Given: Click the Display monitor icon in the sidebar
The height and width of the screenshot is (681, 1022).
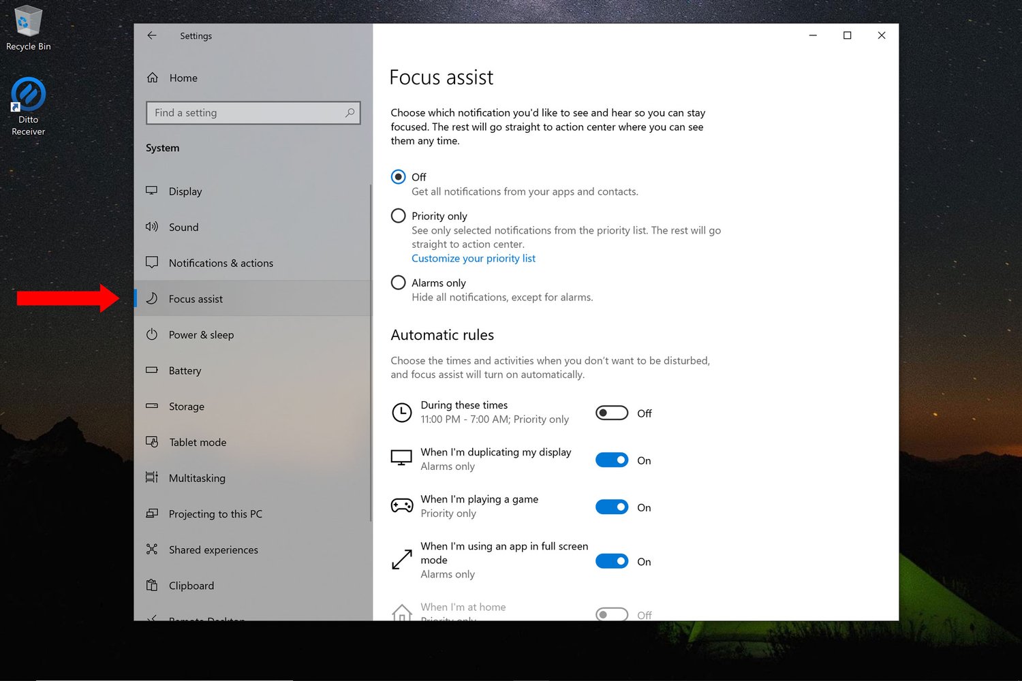Looking at the screenshot, I should point(152,191).
